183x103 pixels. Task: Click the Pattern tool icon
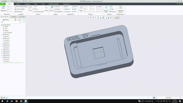(x=81, y=8)
